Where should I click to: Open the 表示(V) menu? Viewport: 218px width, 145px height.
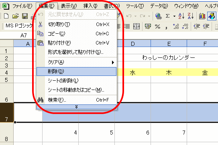tap(69, 6)
